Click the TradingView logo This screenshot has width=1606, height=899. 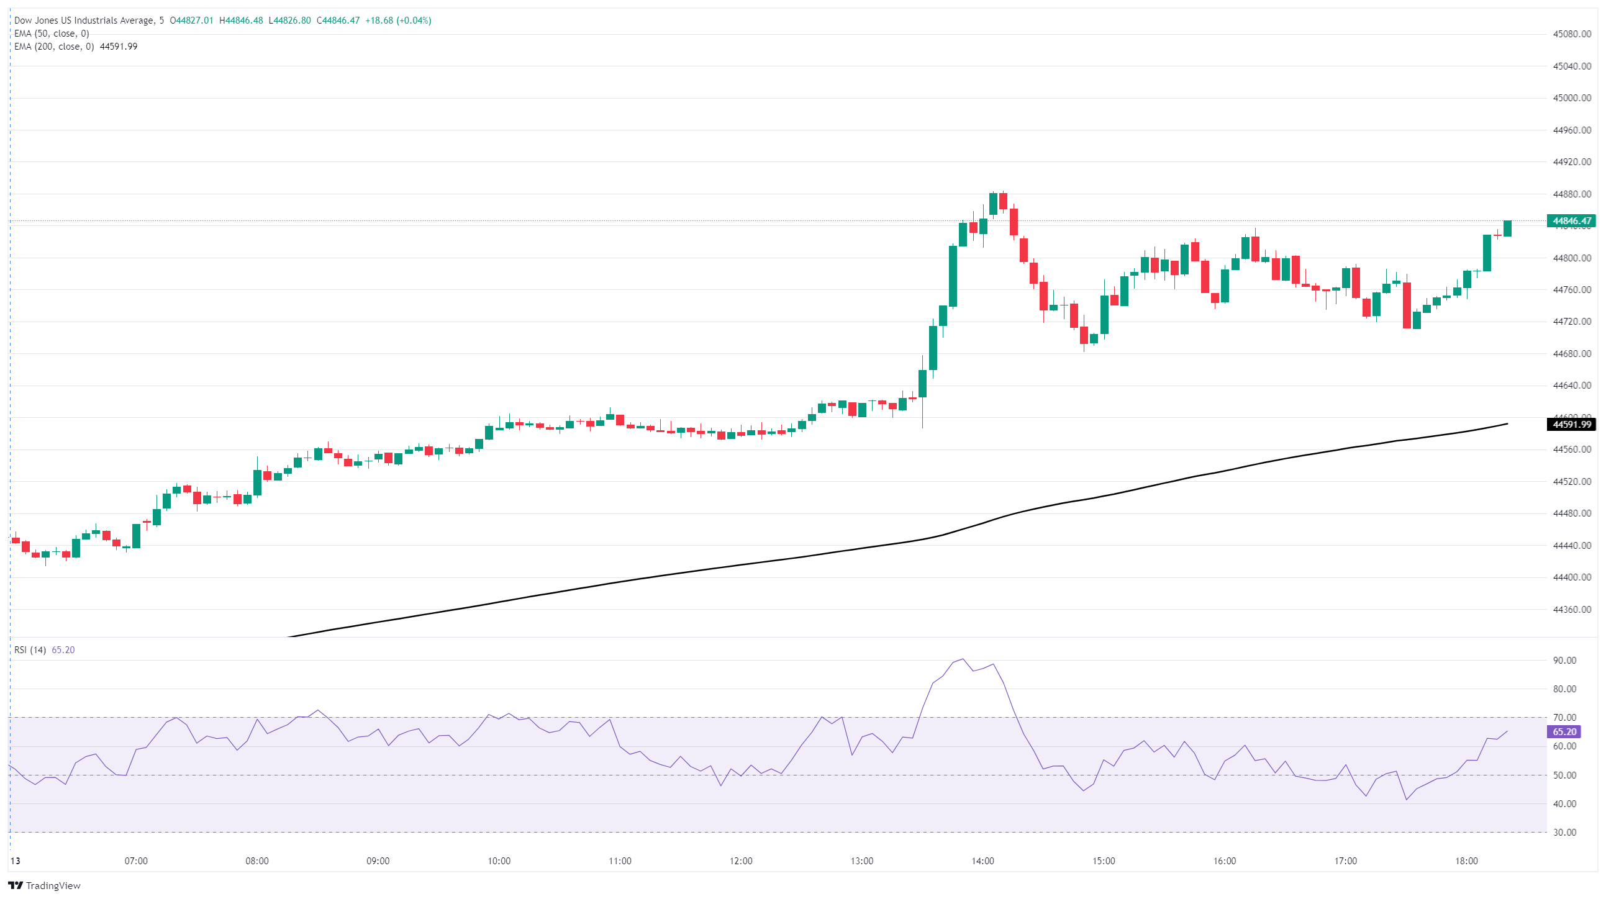(x=44, y=885)
